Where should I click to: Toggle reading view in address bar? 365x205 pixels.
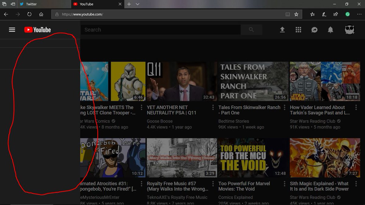point(287,14)
